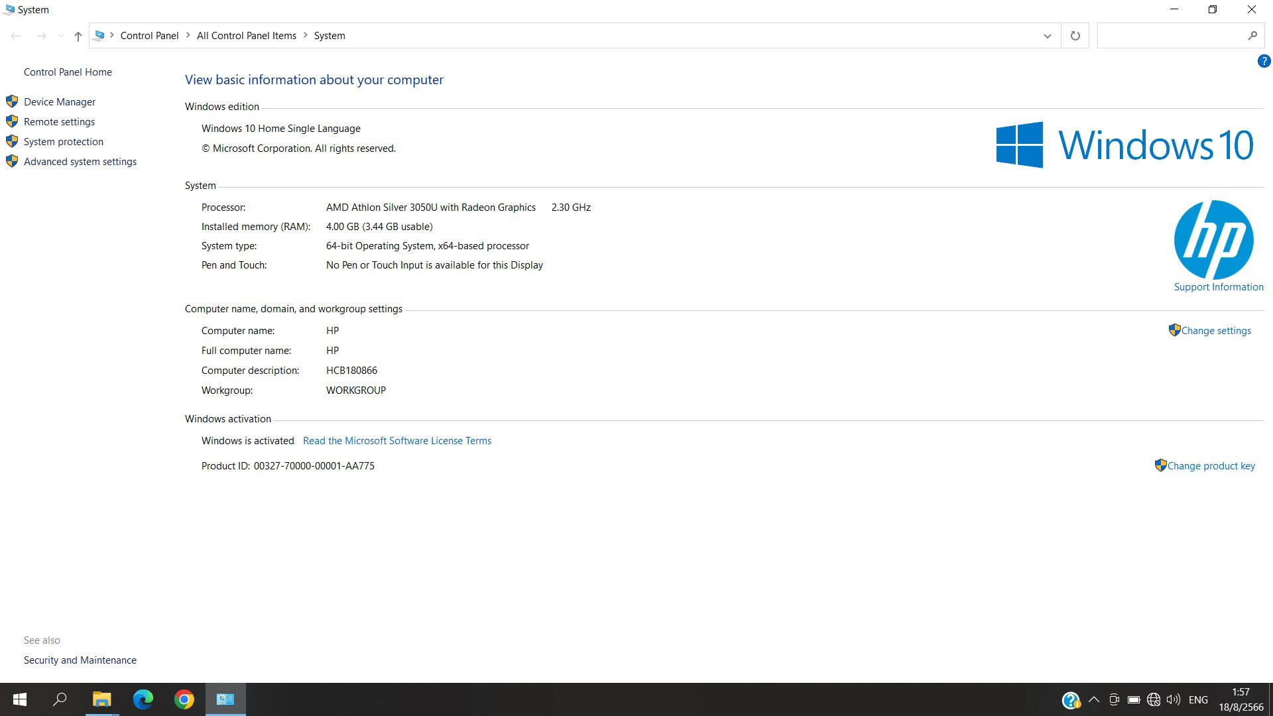This screenshot has height=716, width=1273.
Task: Go up one level with Up arrow
Action: pyautogui.click(x=78, y=36)
